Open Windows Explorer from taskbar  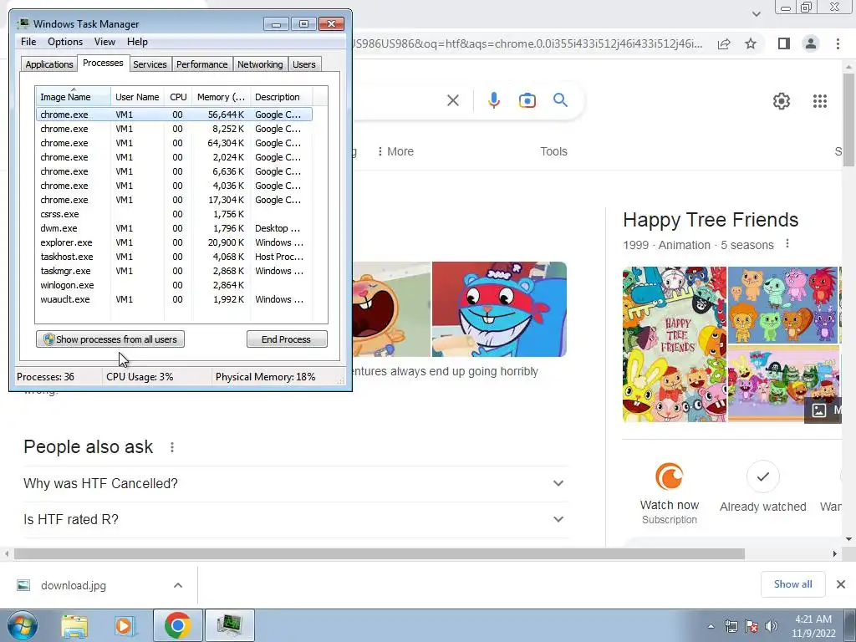(74, 625)
